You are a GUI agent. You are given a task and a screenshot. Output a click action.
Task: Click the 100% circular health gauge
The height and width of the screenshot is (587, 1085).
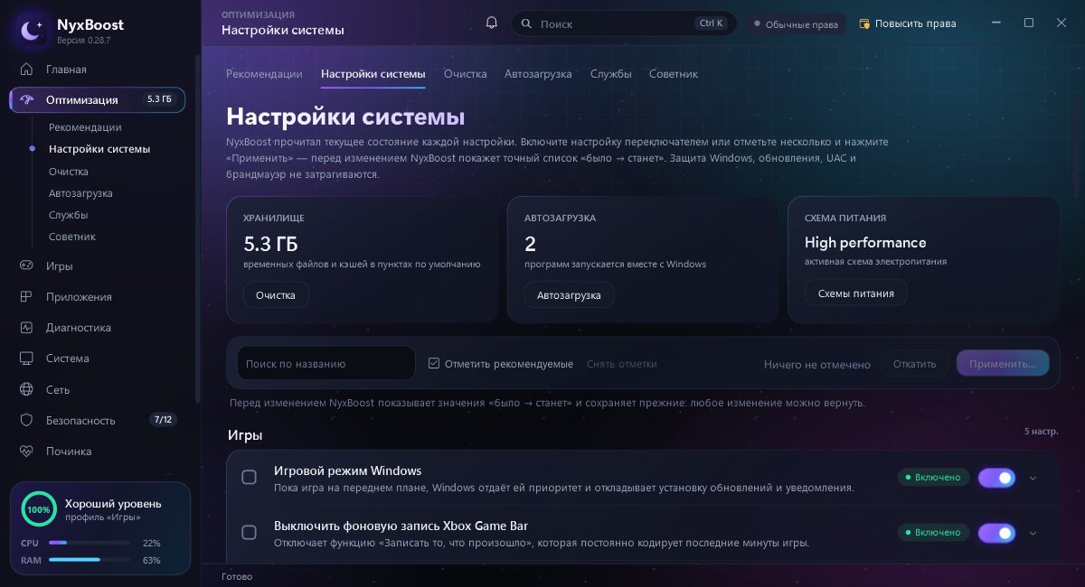[38, 509]
